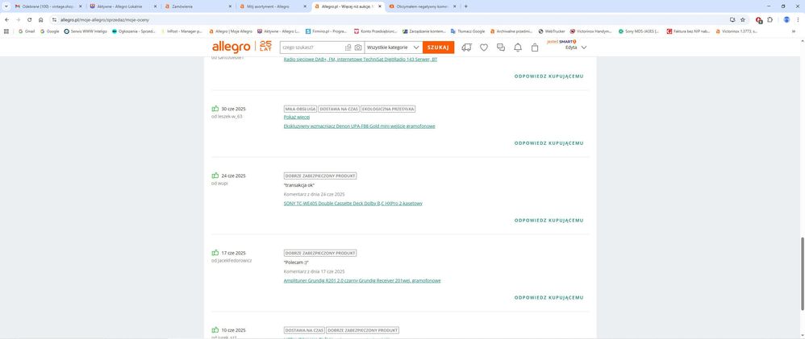The height and width of the screenshot is (339, 805).
Task: Click the site info icon in address bar
Action: tap(54, 19)
